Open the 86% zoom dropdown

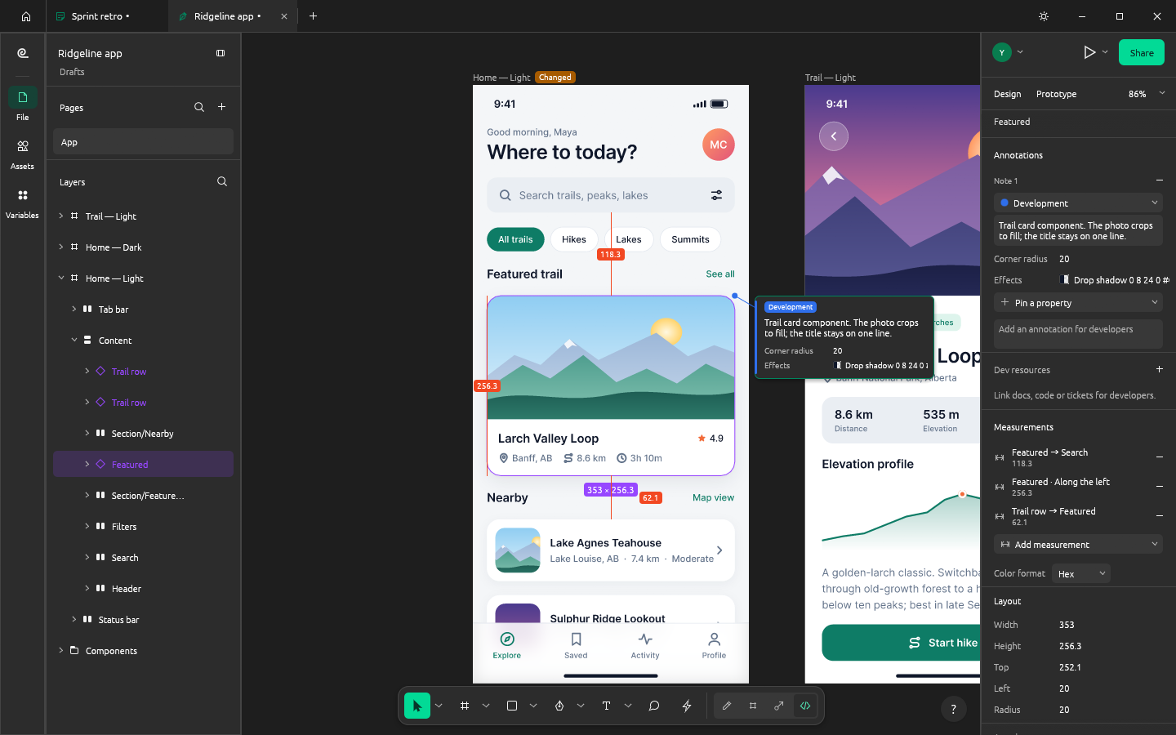click(x=1147, y=94)
